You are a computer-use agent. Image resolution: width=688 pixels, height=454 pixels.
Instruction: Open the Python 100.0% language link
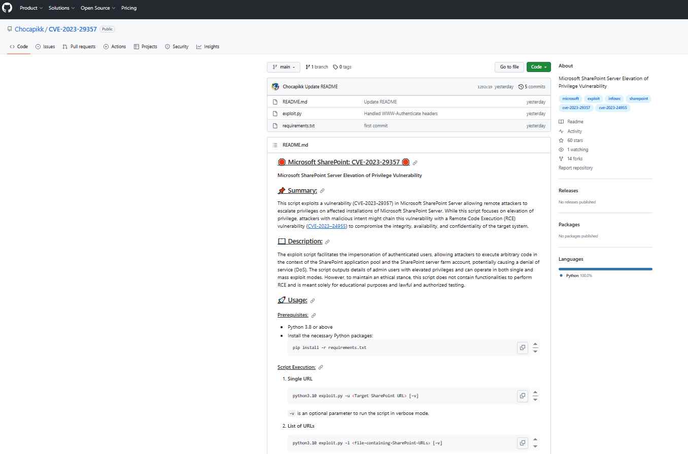pos(576,275)
